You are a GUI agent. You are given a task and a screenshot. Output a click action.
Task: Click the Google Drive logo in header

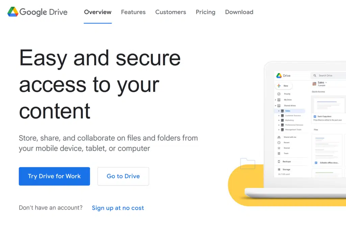coord(38,12)
